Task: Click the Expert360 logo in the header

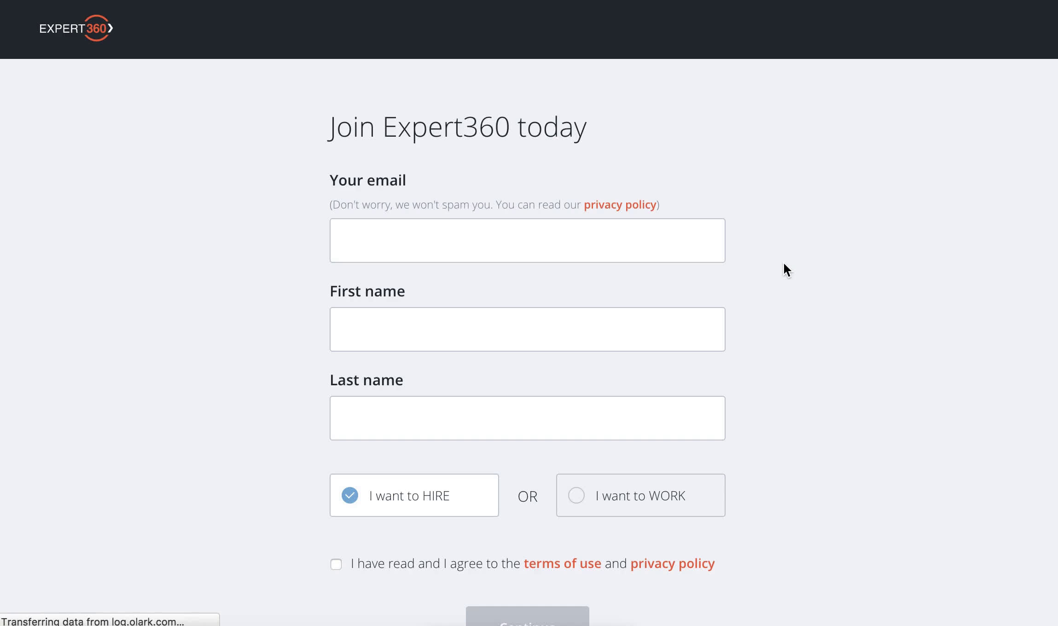Action: pyautogui.click(x=76, y=28)
